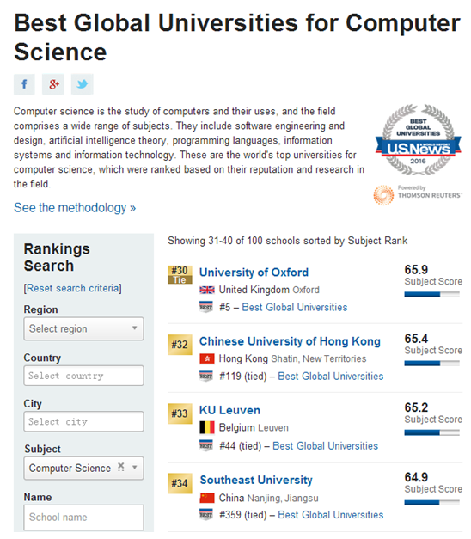471x539 pixels.
Task: Click the Belgium flag under KU Leuven
Action: (x=207, y=427)
